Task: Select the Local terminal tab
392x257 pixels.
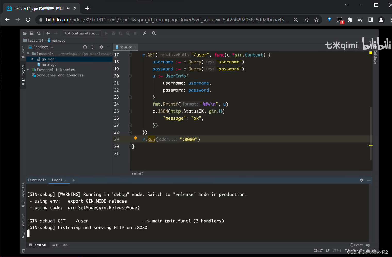Action: click(x=57, y=180)
